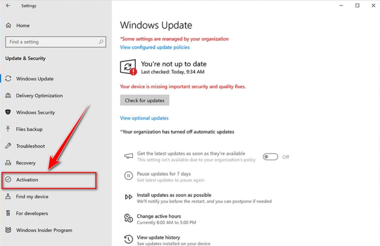Click the Change active hours icon
The image size is (380, 246).
[128, 218]
